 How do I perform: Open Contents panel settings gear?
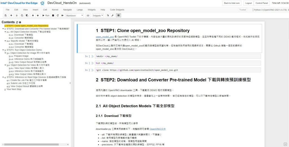tap(20, 22)
